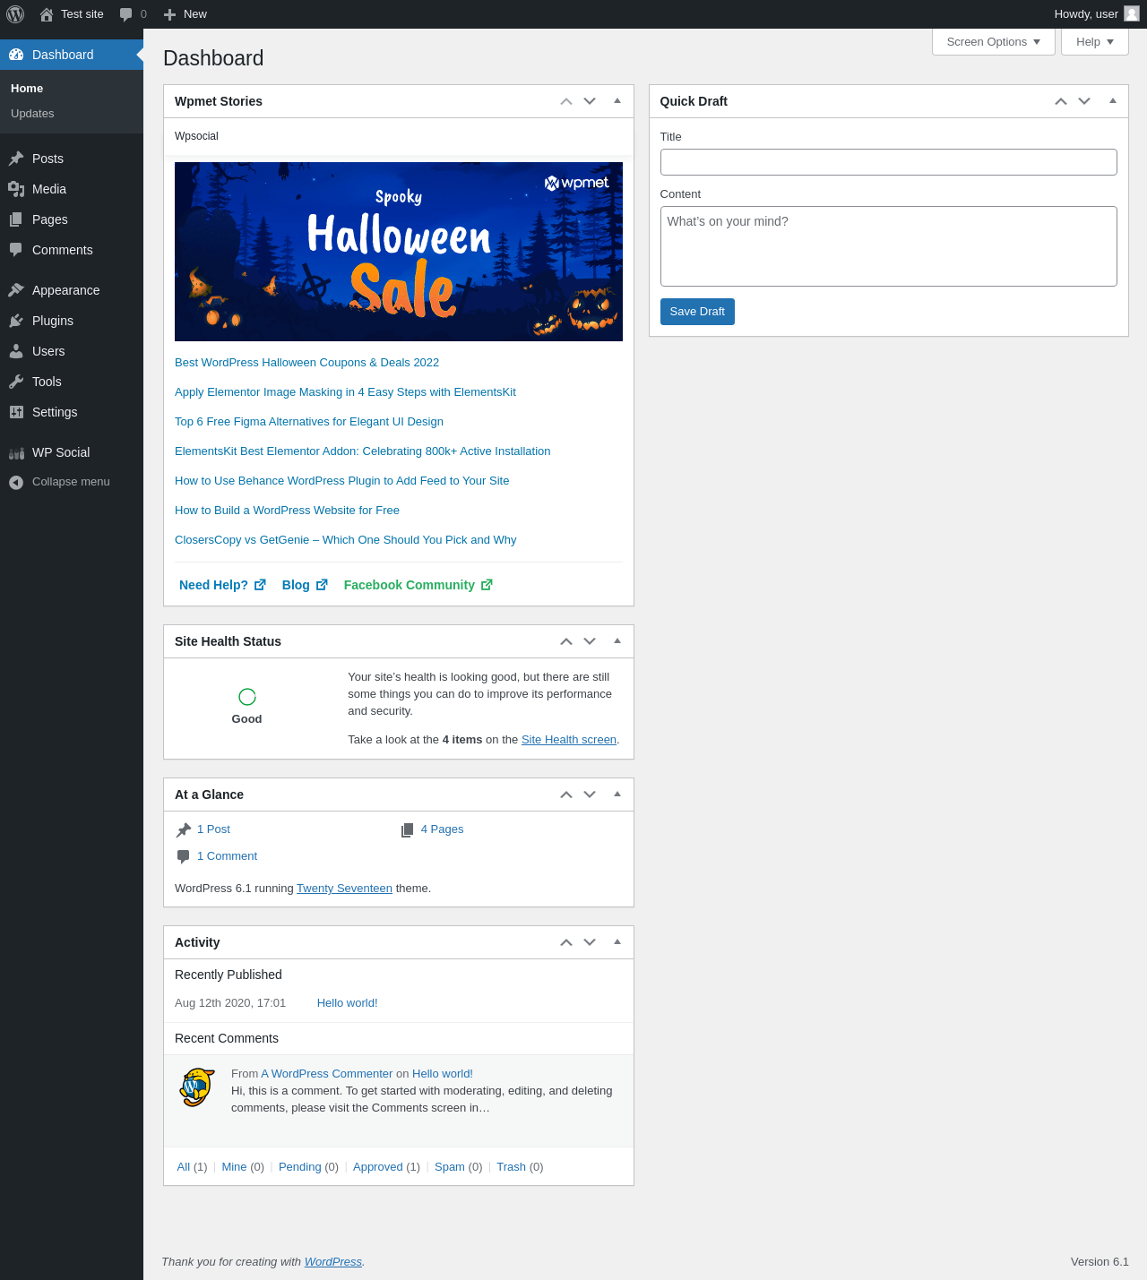Click the WordPress logo in admin bar
Screen dimensions: 1147x1280
pyautogui.click(x=15, y=14)
